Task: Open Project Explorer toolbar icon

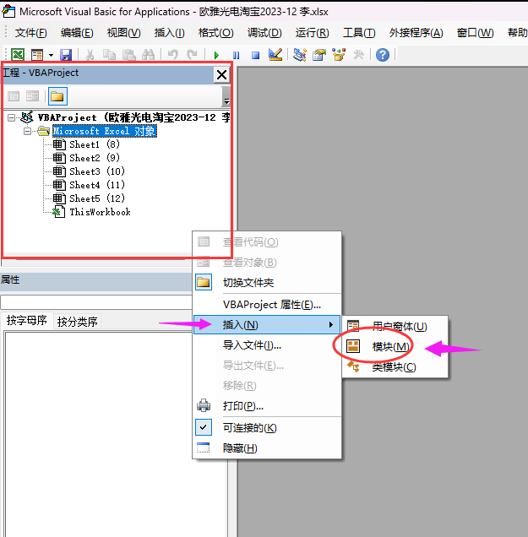Action: [299, 55]
